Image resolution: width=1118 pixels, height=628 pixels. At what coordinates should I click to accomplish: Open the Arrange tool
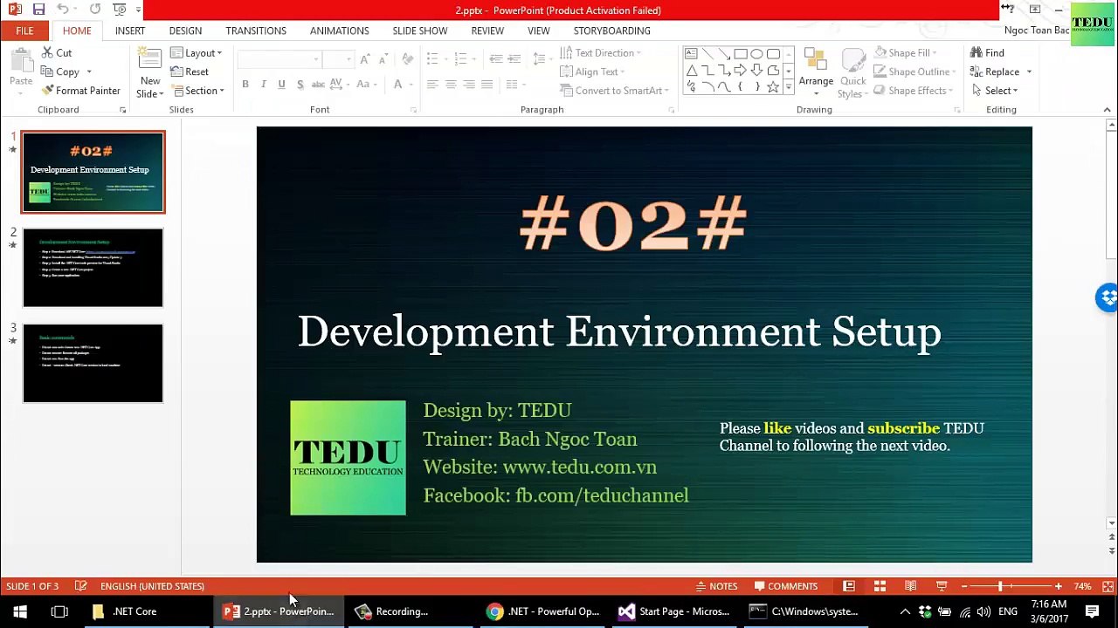(x=816, y=68)
